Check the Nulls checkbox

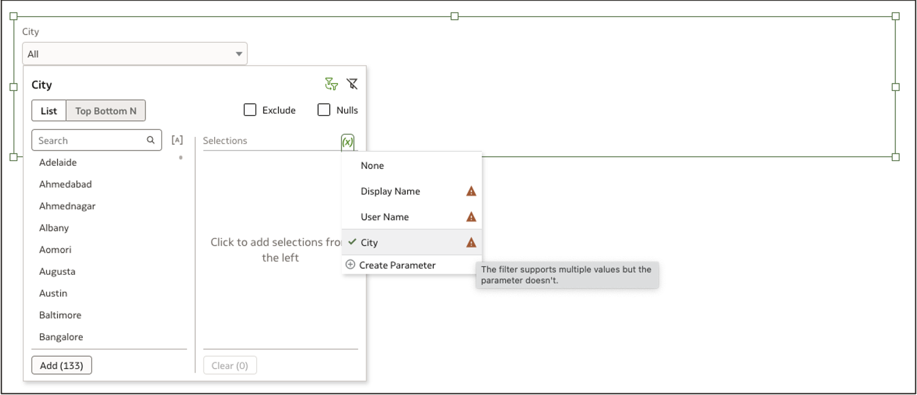coord(324,110)
